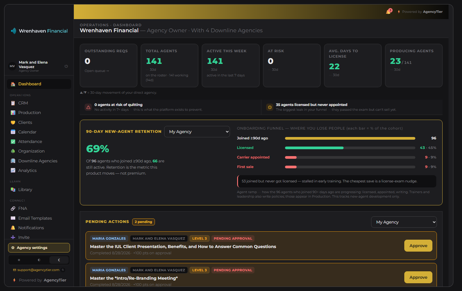Copy support email with the copy icon
This screenshot has height=291, width=462.
click(63, 270)
